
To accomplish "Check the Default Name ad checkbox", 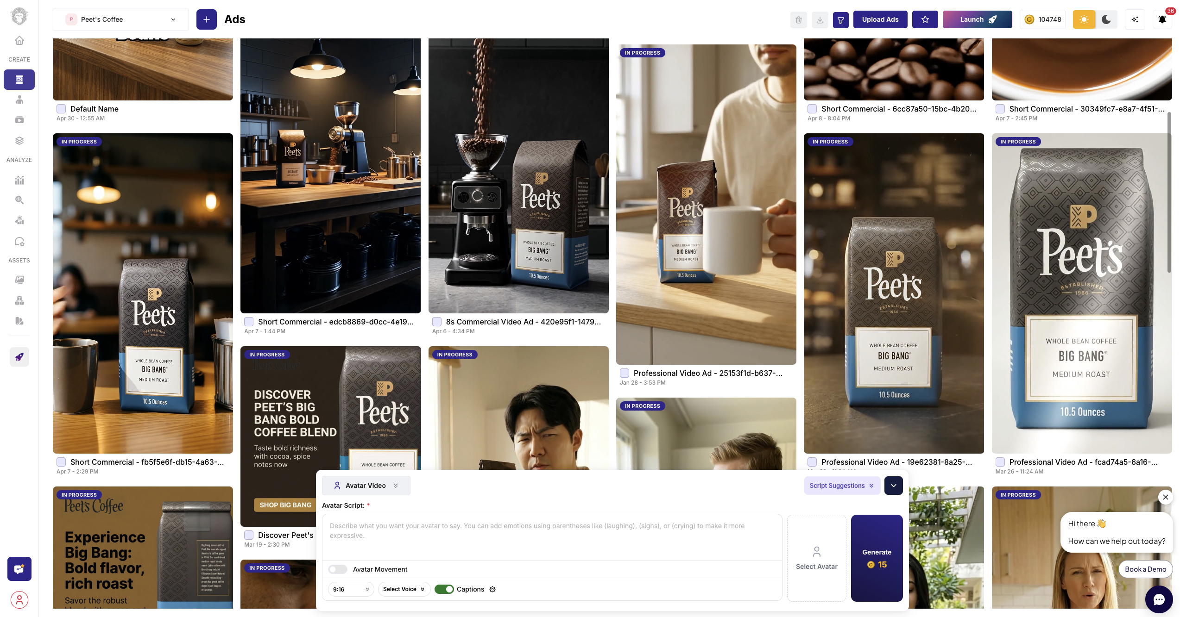I will tap(61, 109).
